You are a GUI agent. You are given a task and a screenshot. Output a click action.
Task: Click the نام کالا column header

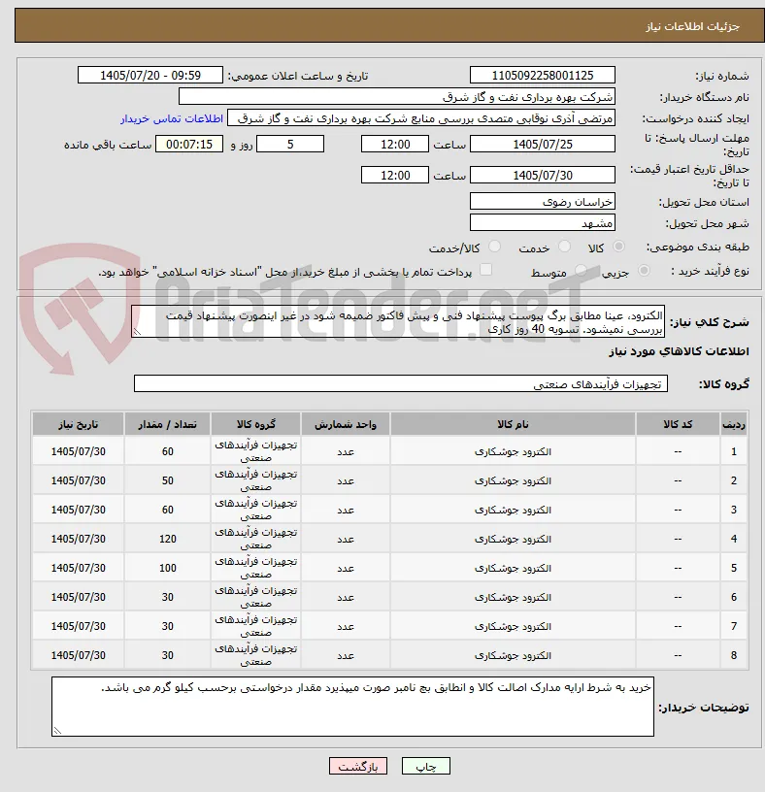pyautogui.click(x=513, y=424)
